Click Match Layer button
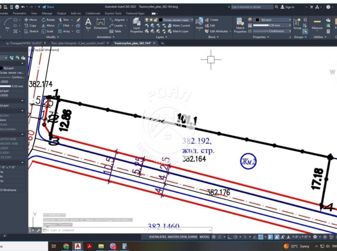Screen dimensions: 337x251 178,32
